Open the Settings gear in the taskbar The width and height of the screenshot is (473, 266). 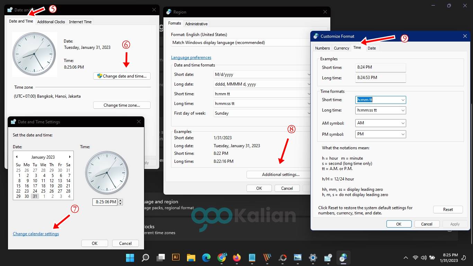(x=313, y=258)
